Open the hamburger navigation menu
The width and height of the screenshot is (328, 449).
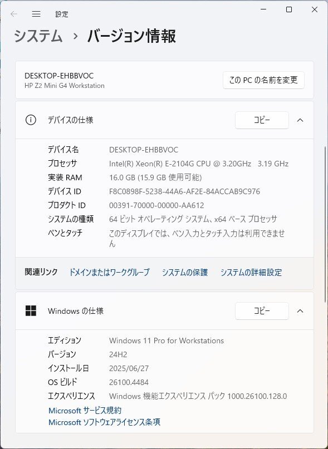36,14
